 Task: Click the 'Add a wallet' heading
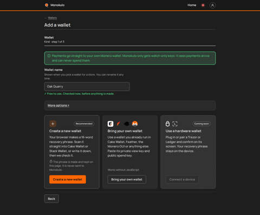point(57,25)
